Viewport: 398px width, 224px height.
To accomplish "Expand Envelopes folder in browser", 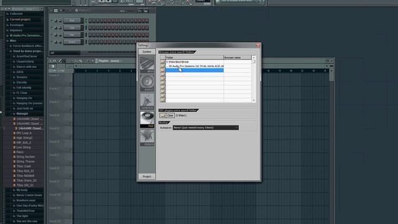I will point(7,25).
